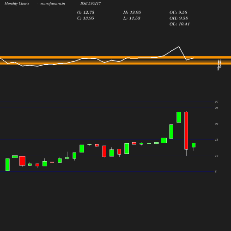Select the last green candlestick on the chart
231x231 pixels.
point(194,145)
